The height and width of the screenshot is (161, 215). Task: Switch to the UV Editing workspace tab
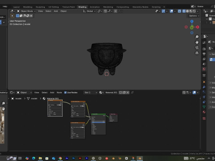53,7
